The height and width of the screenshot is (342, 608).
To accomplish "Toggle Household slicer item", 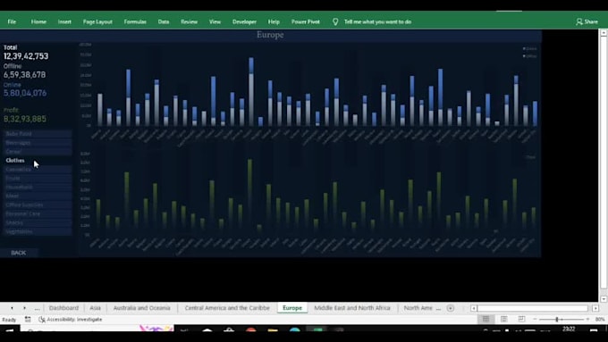I will [38, 188].
